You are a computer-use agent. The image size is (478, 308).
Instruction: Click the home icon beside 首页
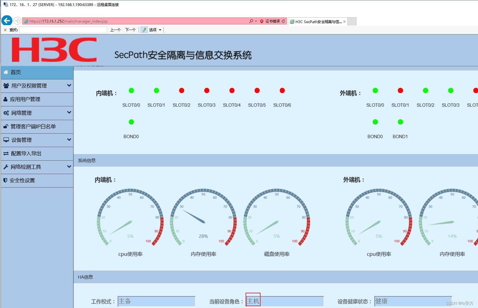click(x=6, y=72)
